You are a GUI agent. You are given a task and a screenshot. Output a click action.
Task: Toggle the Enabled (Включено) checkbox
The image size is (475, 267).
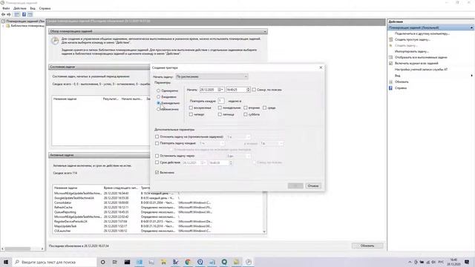157,172
